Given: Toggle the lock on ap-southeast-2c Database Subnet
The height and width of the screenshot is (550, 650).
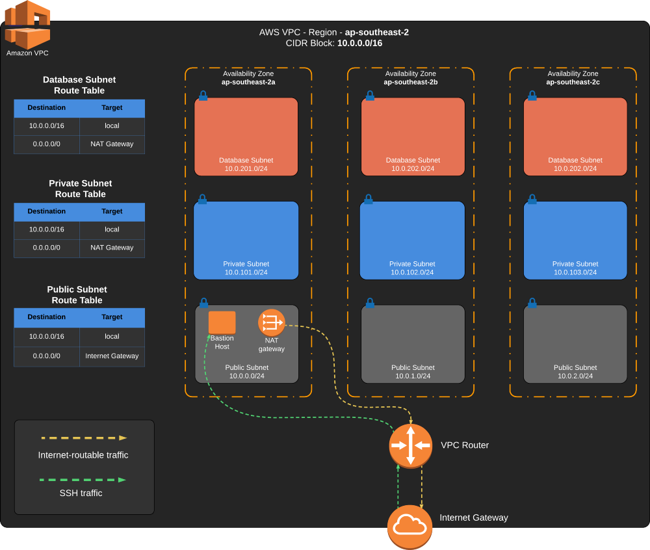Looking at the screenshot, I should point(532,96).
